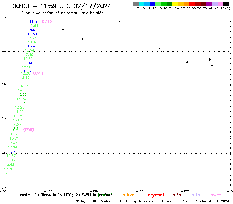Click the reading 14.20
Viewport: 233px width, 204px height.
click(x=14, y=143)
